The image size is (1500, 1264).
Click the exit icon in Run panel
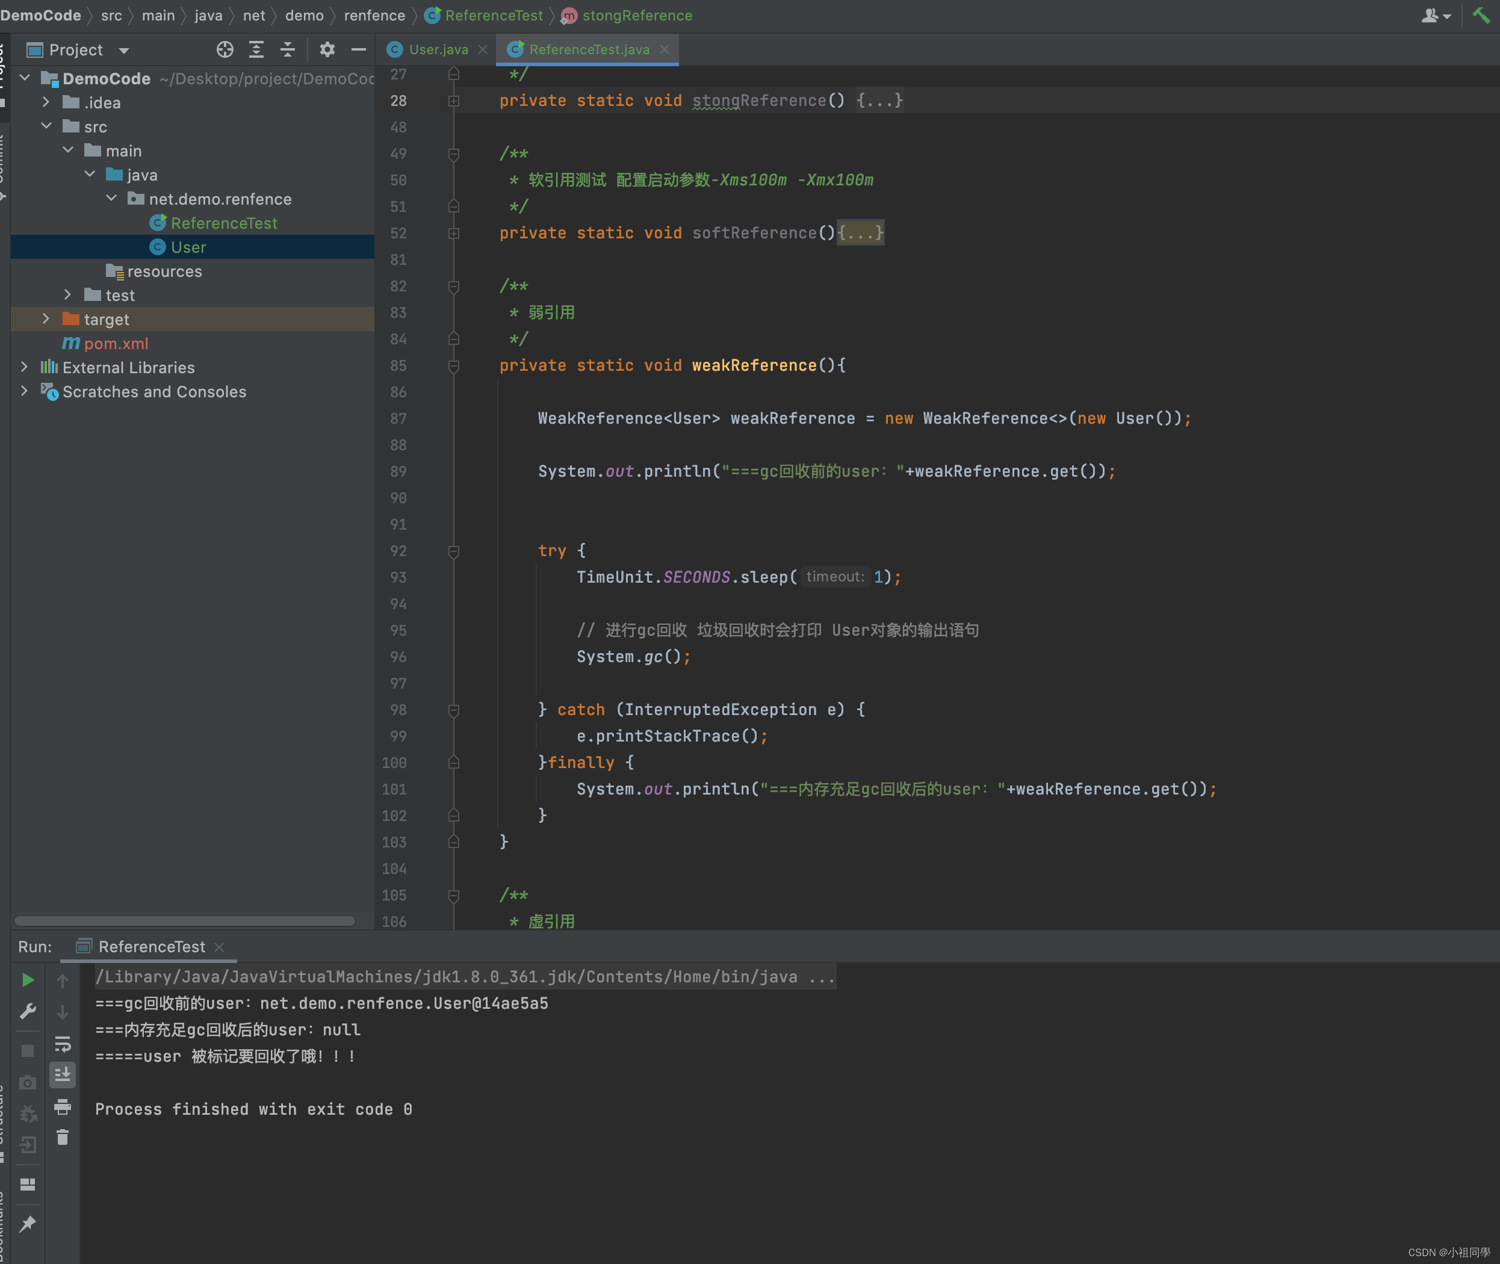[28, 1145]
